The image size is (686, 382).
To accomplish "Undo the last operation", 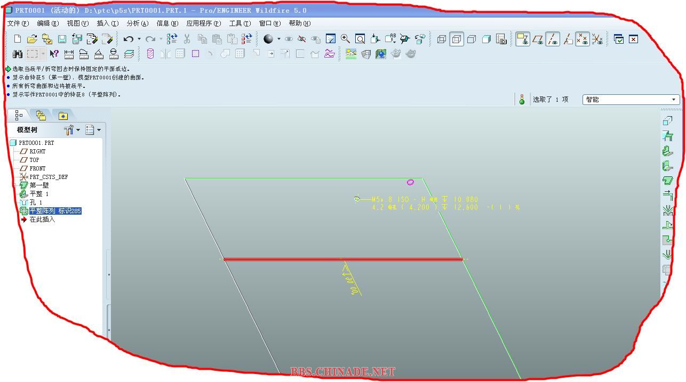I will [x=128, y=39].
